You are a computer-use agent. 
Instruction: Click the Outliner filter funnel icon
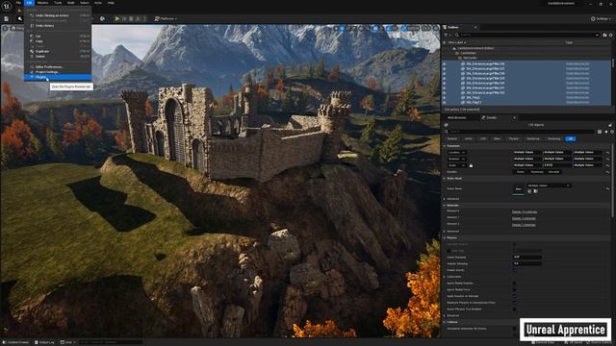[x=447, y=35]
